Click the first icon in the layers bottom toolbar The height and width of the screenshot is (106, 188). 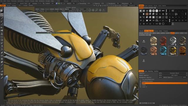(x=140, y=103)
